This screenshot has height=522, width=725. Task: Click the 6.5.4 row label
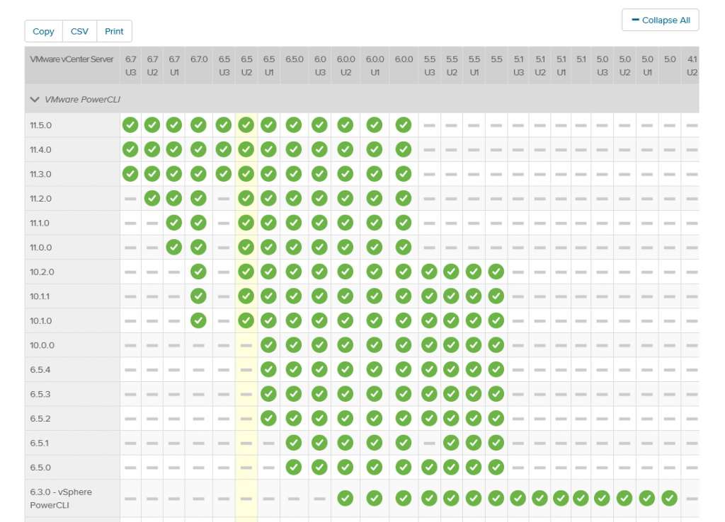pos(40,370)
